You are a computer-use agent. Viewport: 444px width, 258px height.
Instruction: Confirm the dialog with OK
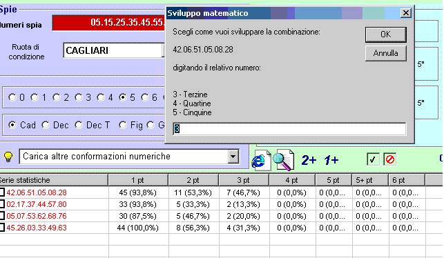point(386,34)
